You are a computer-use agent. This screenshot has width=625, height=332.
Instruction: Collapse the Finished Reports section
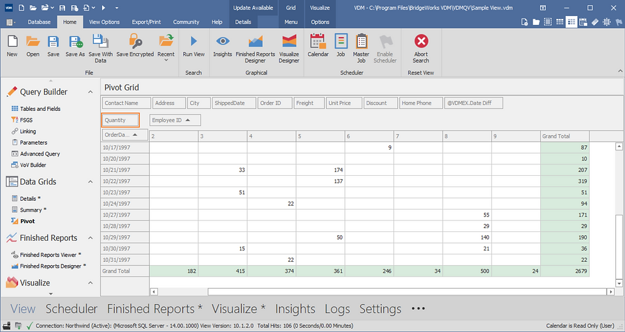[x=91, y=238]
